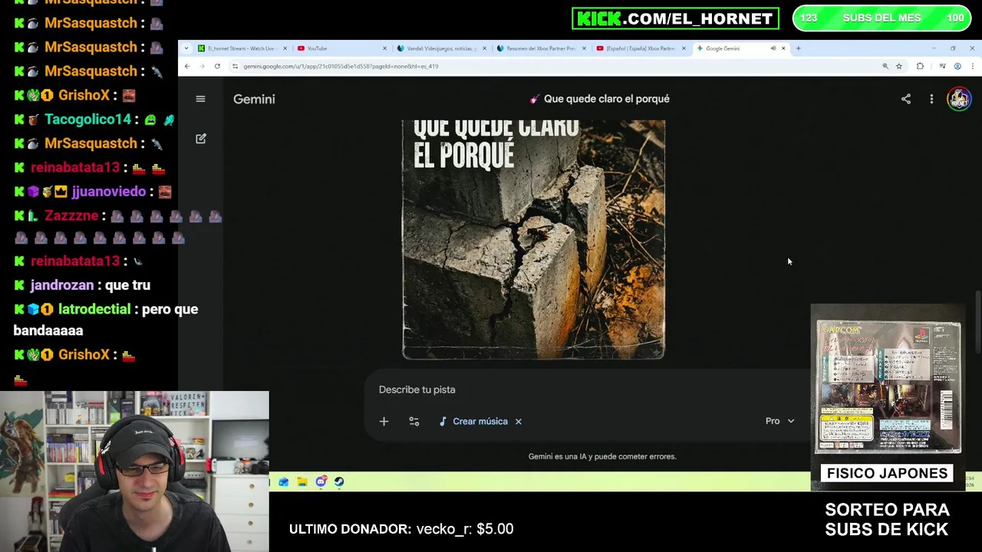Click chat username latrodectial

(x=94, y=309)
